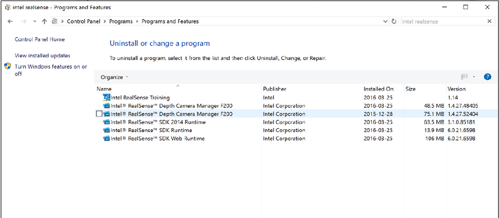
Task: Select the RealSense SDK 2014 Runtime entry
Action: coord(158,122)
